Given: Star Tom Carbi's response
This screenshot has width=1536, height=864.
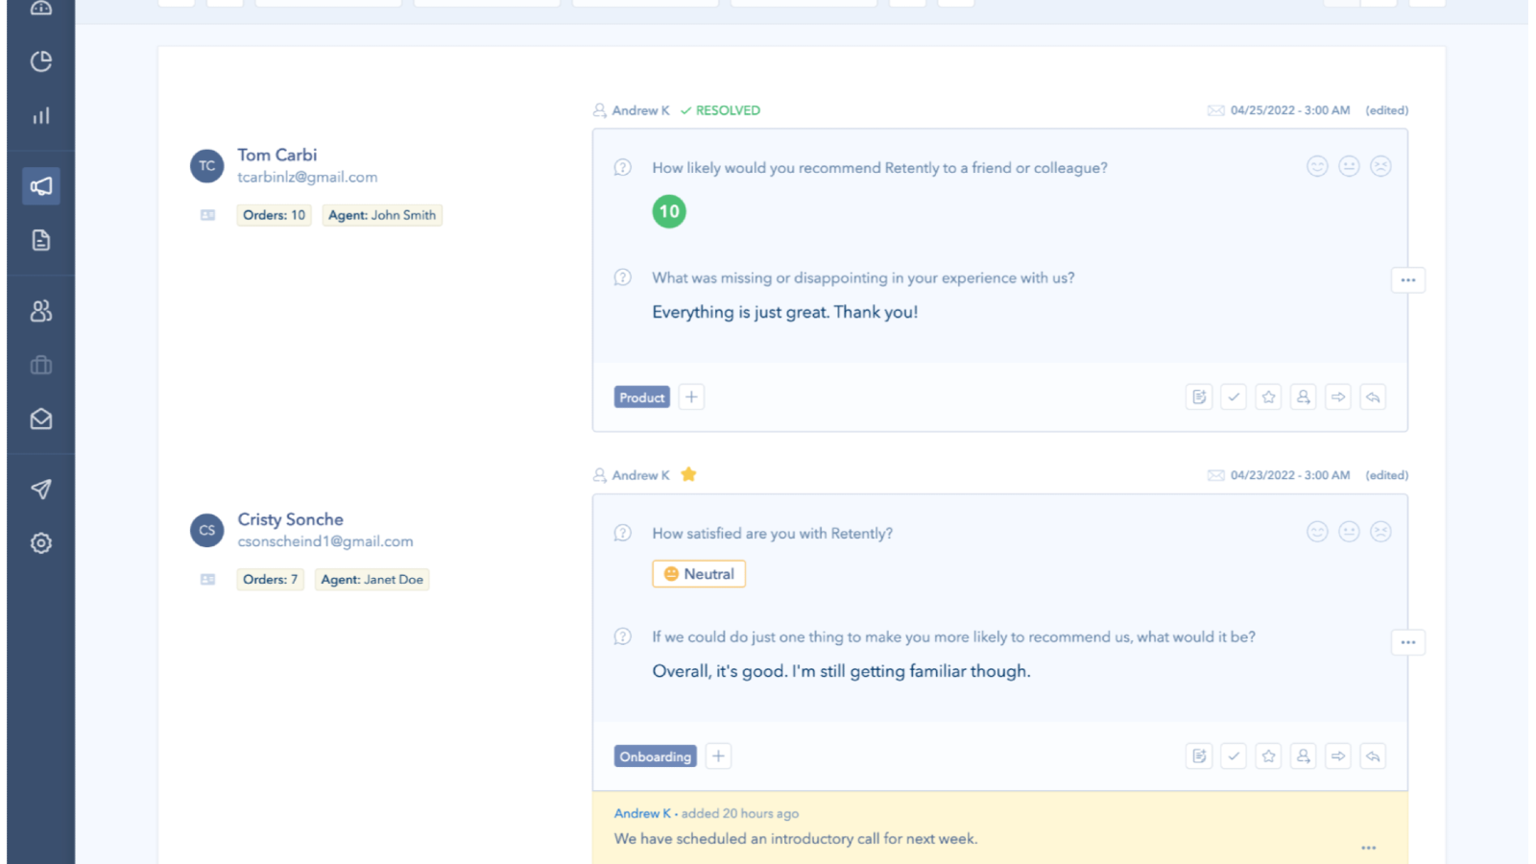Looking at the screenshot, I should click(x=1268, y=397).
